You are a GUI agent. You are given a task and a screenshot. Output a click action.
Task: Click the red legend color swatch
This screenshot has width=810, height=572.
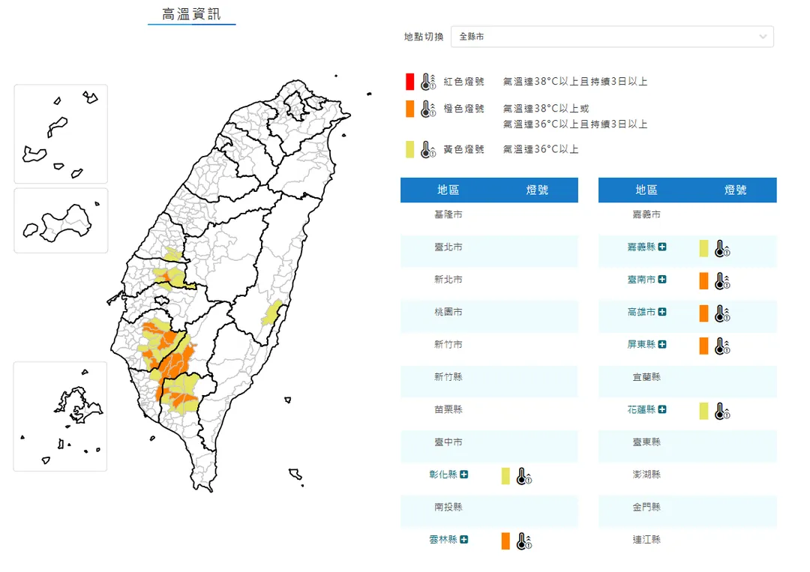tap(409, 82)
